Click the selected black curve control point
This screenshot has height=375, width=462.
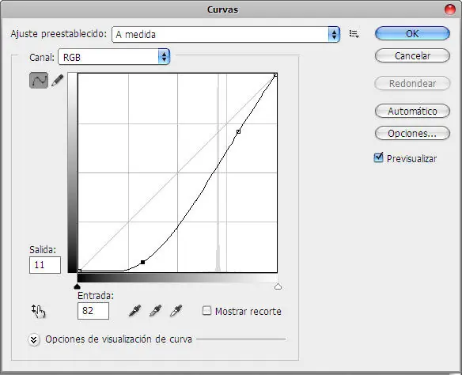143,262
